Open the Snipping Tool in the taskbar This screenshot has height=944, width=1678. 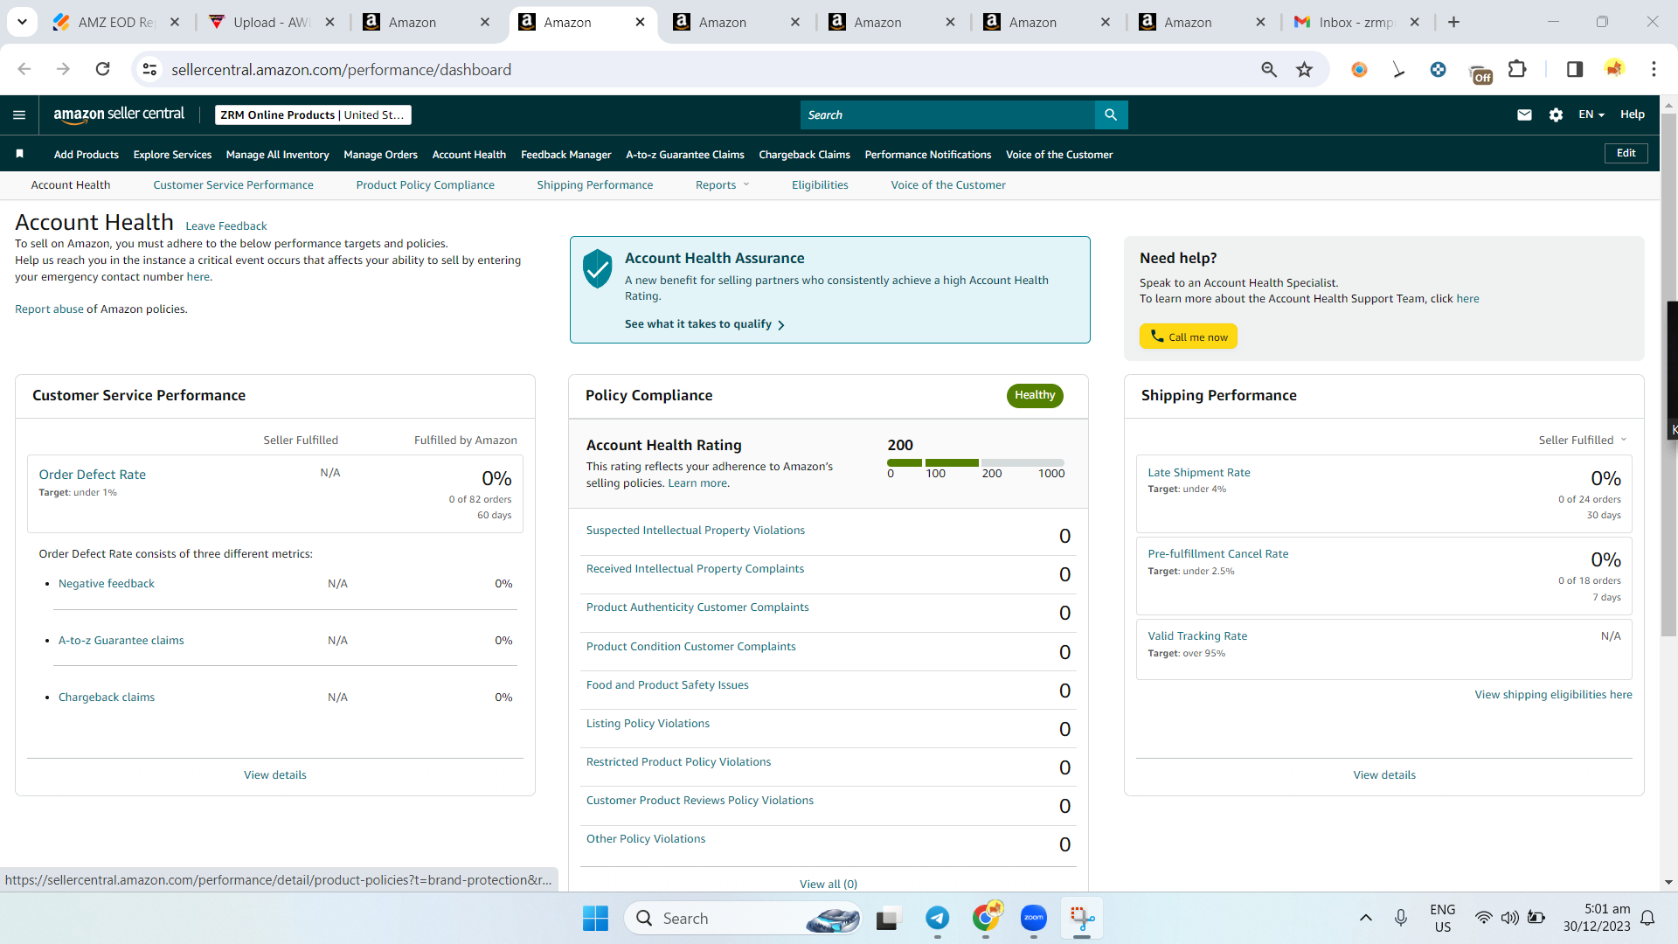1082,918
